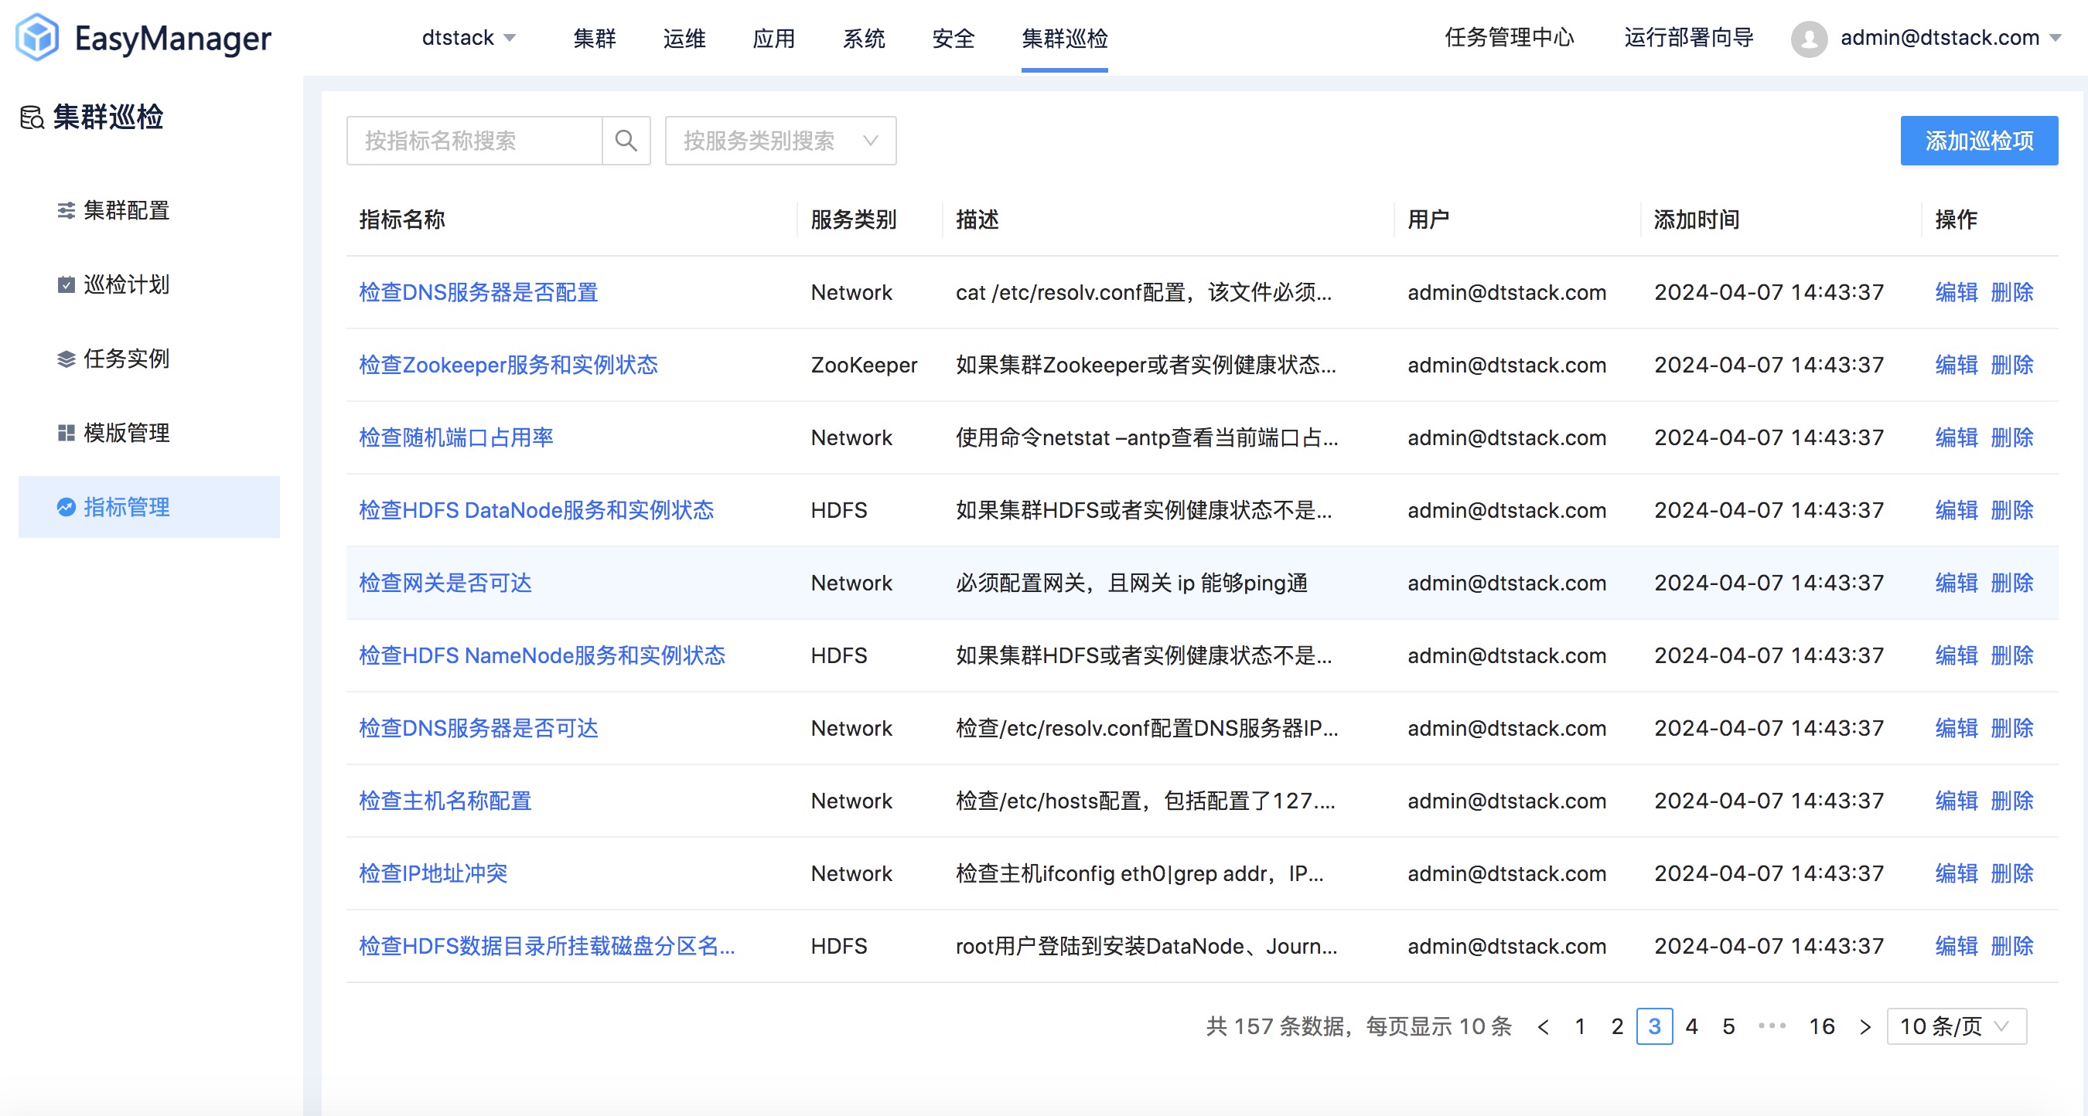The width and height of the screenshot is (2088, 1116).
Task: Go to page 1
Action: point(1580,1027)
